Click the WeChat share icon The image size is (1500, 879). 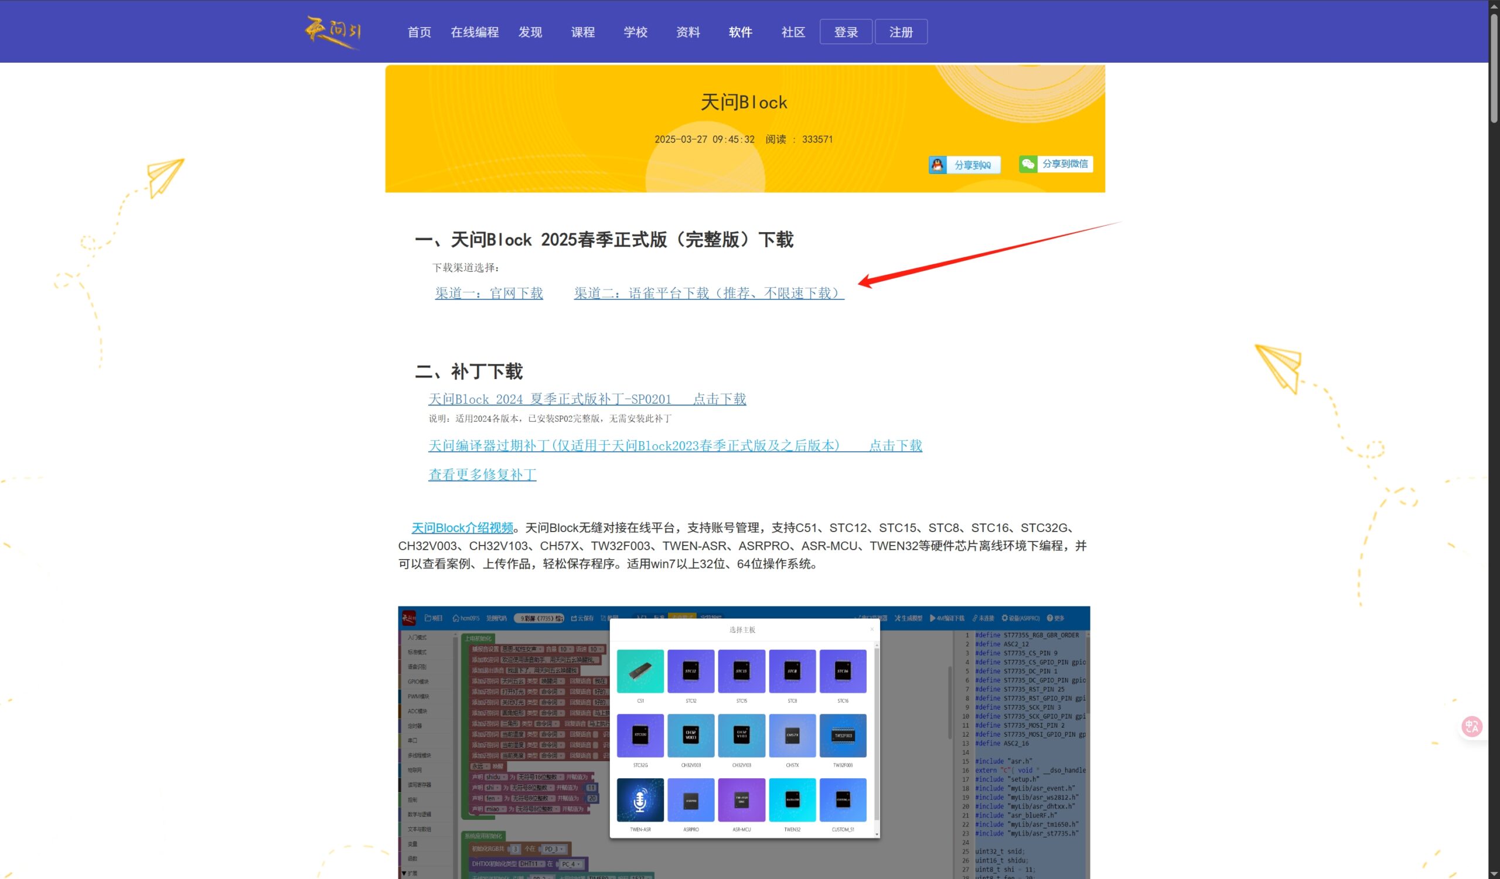tap(1028, 164)
